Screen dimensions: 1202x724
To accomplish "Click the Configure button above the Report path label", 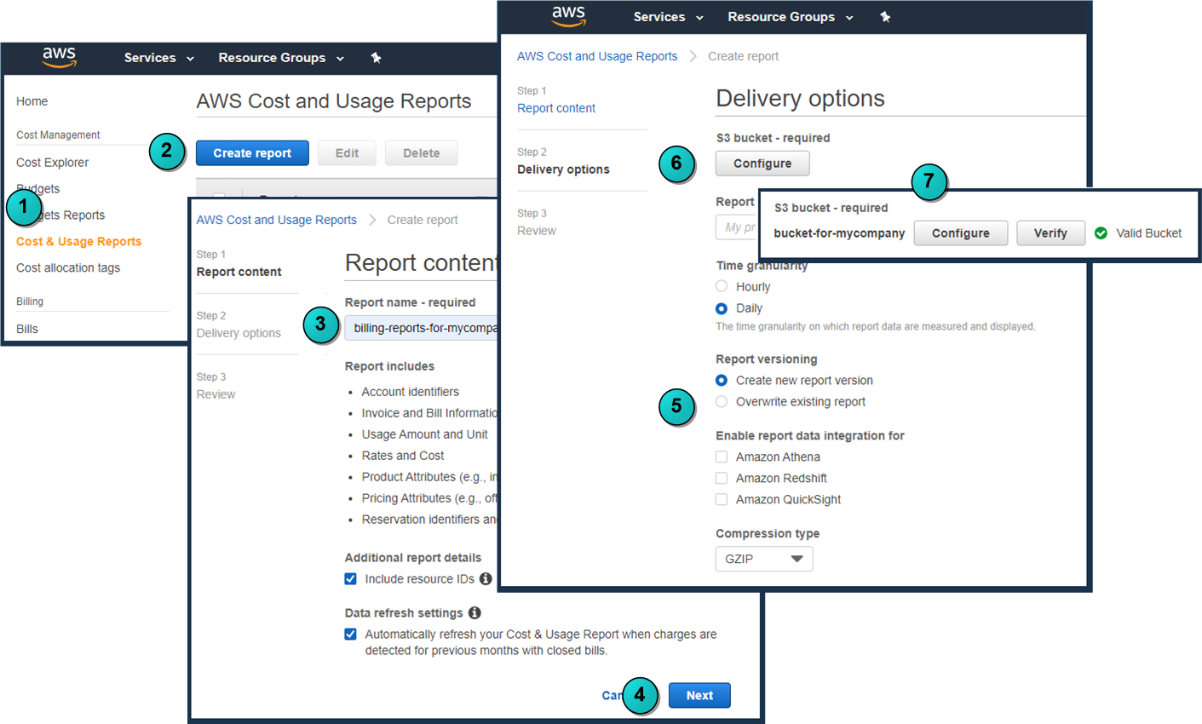I will pos(762,164).
